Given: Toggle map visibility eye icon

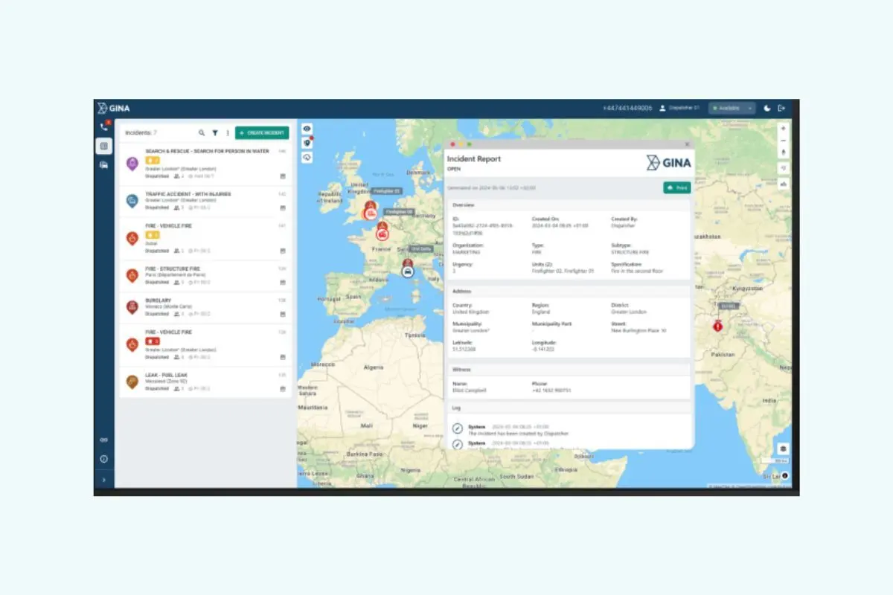Looking at the screenshot, I should (x=307, y=129).
